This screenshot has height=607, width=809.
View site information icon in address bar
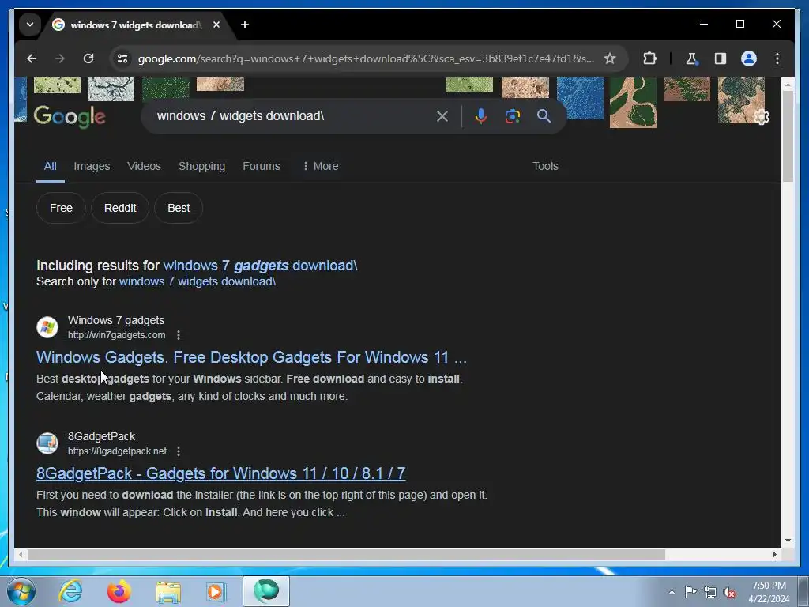[122, 58]
